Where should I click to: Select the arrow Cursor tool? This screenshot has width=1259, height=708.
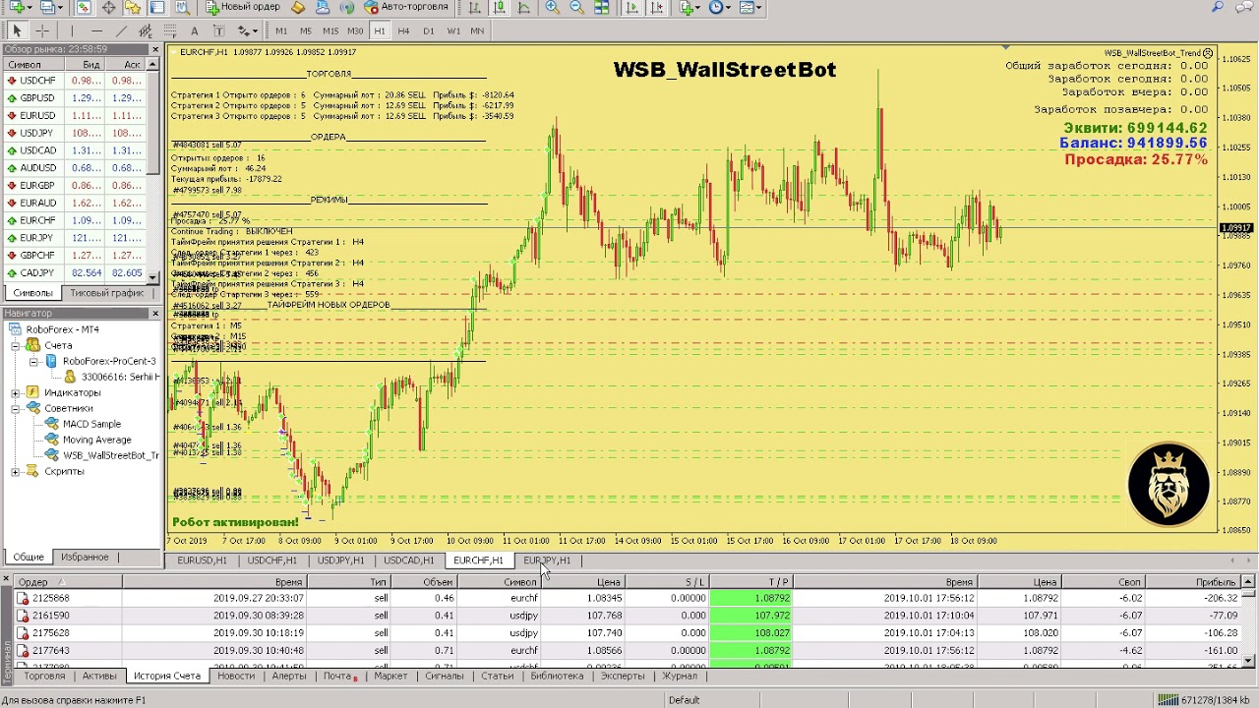tap(17, 30)
